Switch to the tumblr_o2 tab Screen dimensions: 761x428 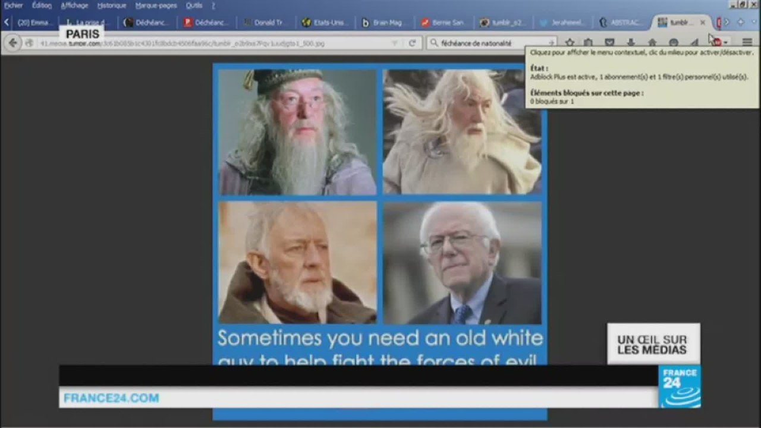(x=504, y=23)
